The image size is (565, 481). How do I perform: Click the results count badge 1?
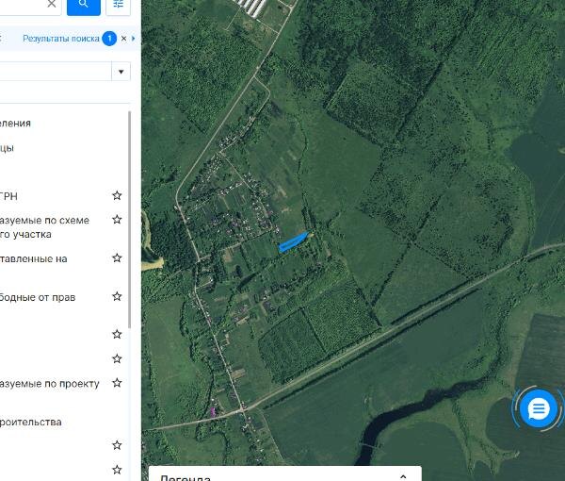pyautogui.click(x=109, y=39)
